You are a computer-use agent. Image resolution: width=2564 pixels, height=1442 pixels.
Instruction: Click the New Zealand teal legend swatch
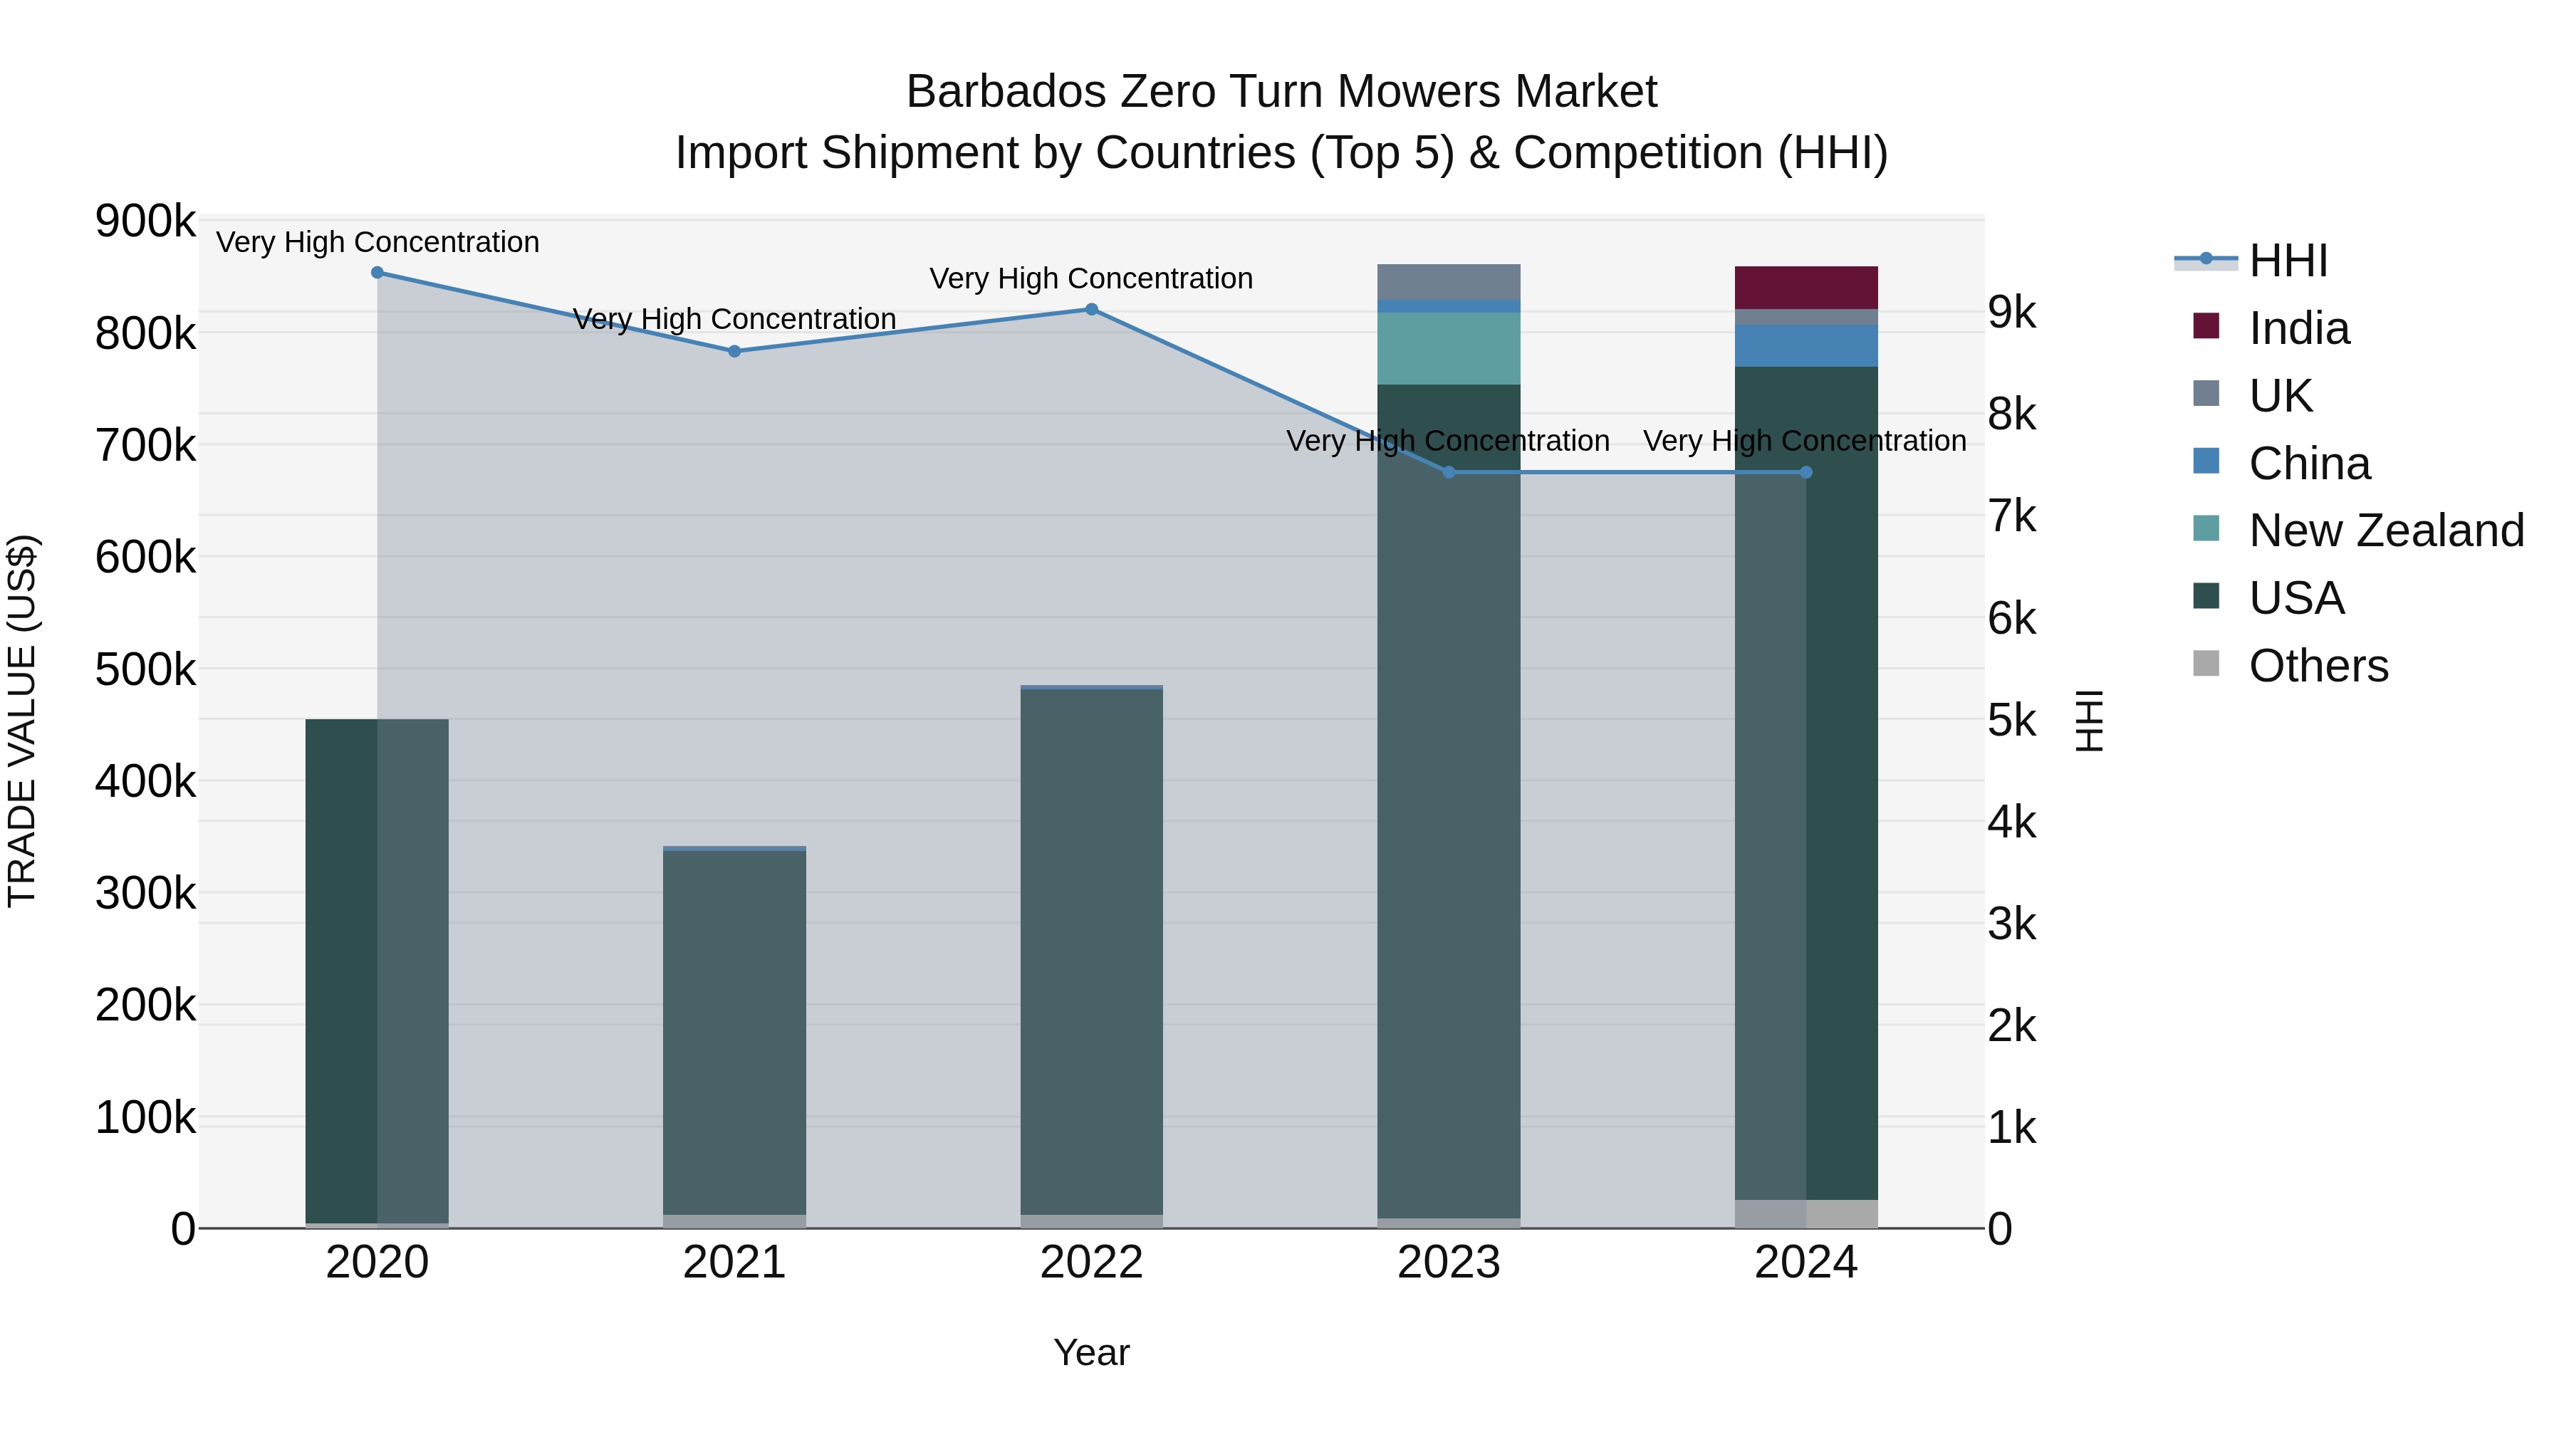(2206, 528)
